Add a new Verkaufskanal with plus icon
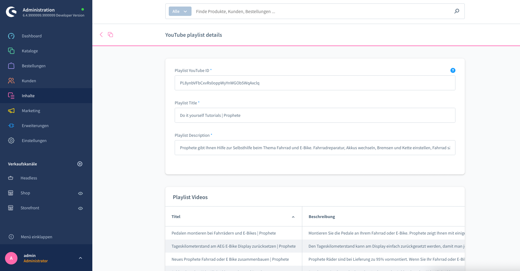The width and height of the screenshot is (520, 271). click(80, 164)
